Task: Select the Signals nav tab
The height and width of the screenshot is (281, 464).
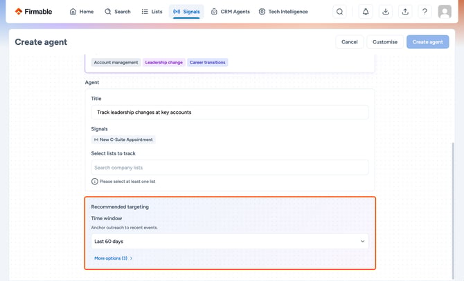Action: pyautogui.click(x=186, y=12)
